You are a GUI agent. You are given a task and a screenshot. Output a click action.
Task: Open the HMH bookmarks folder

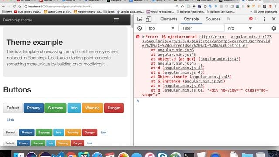click(x=7, y=12)
